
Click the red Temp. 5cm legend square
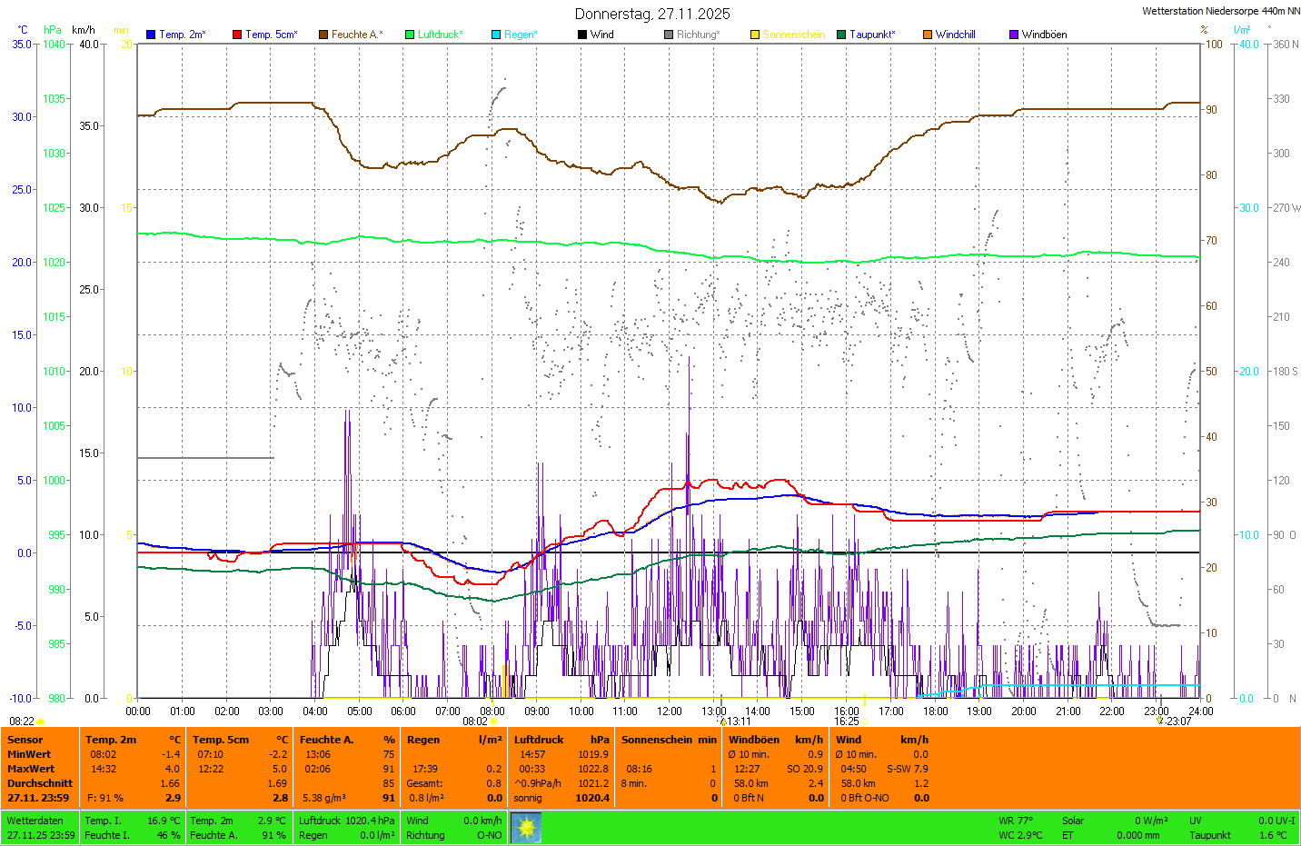click(x=237, y=35)
